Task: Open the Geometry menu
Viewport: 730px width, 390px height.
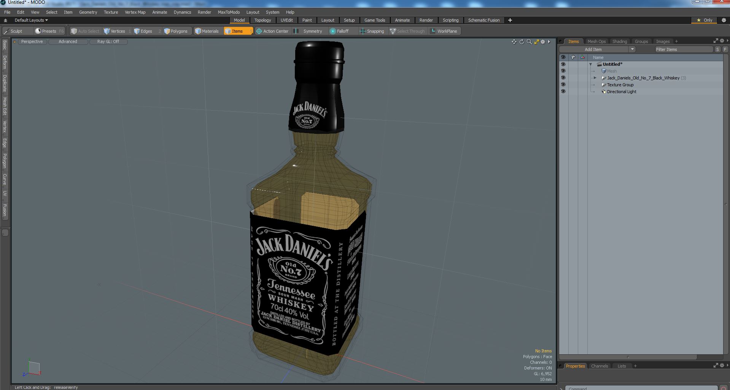Action: [88, 12]
